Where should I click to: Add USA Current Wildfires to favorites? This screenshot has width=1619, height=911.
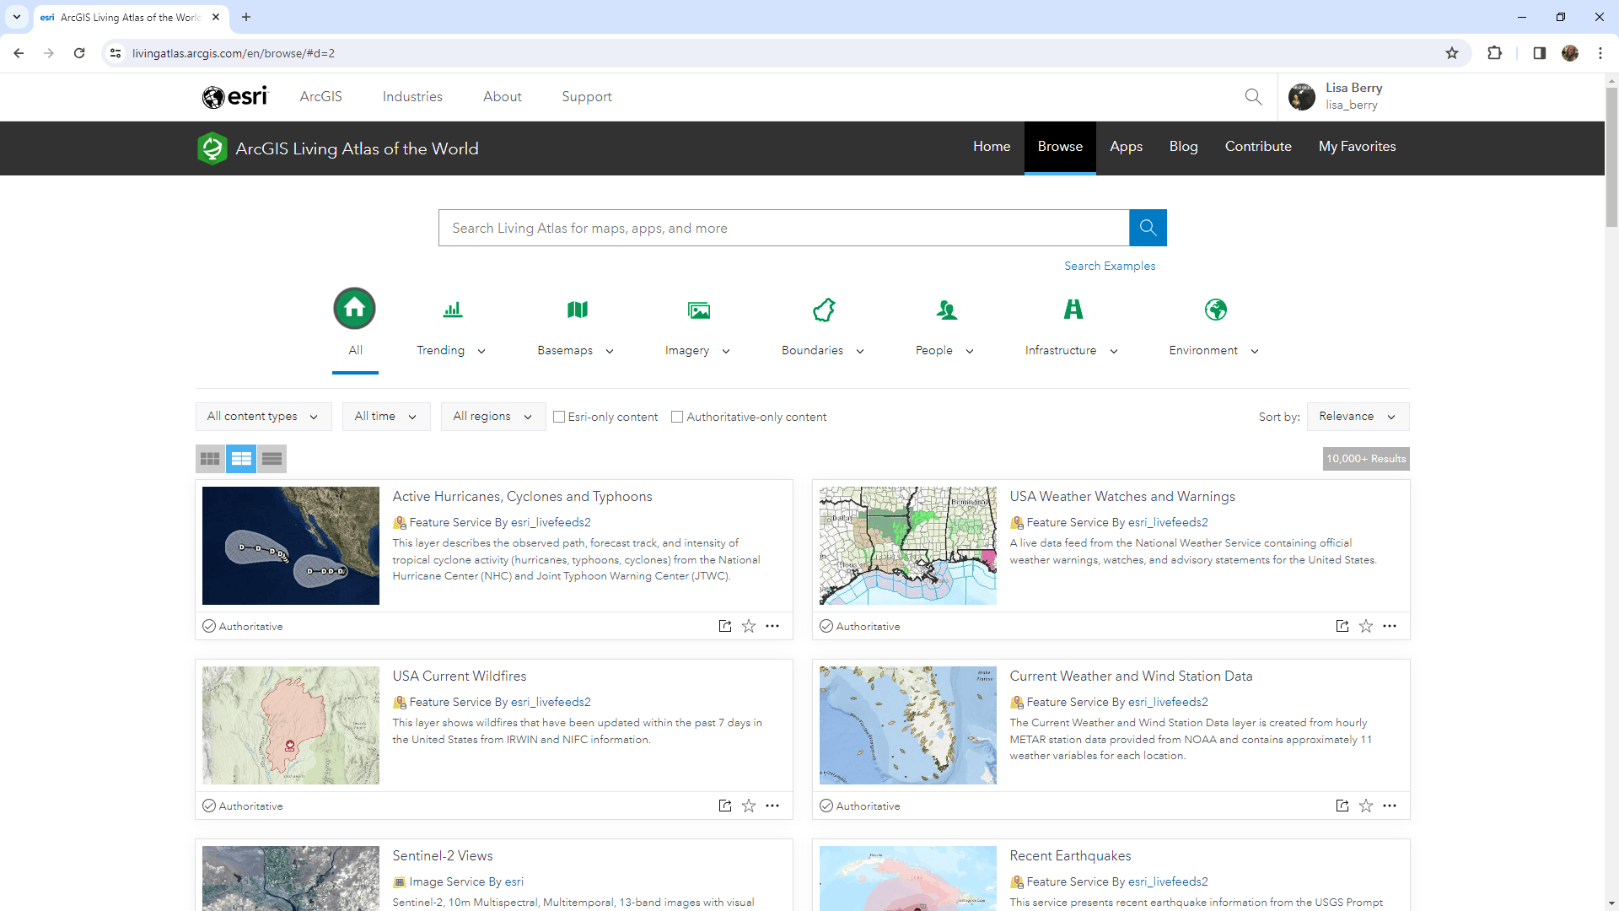pyautogui.click(x=749, y=806)
